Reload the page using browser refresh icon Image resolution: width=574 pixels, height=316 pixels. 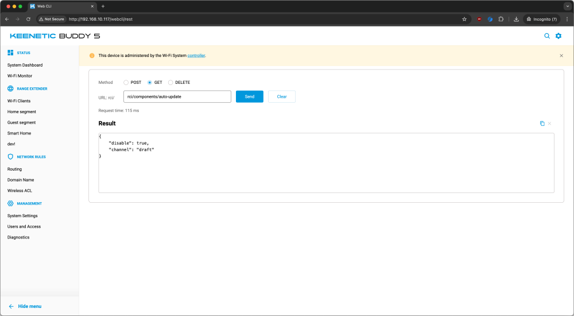(28, 19)
